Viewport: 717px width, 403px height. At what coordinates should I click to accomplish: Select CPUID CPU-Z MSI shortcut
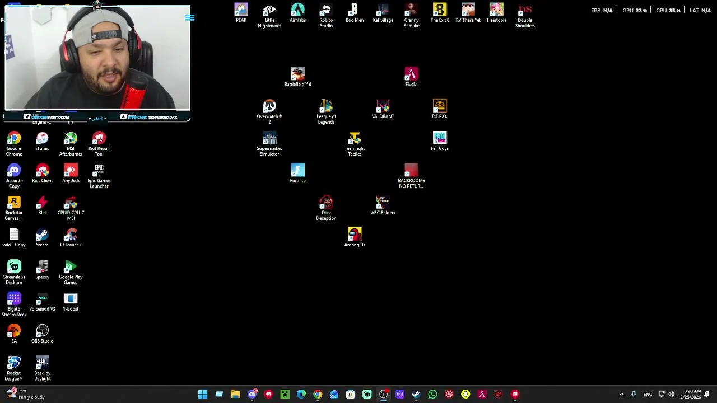pyautogui.click(x=71, y=208)
